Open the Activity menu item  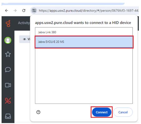click(24, 23)
